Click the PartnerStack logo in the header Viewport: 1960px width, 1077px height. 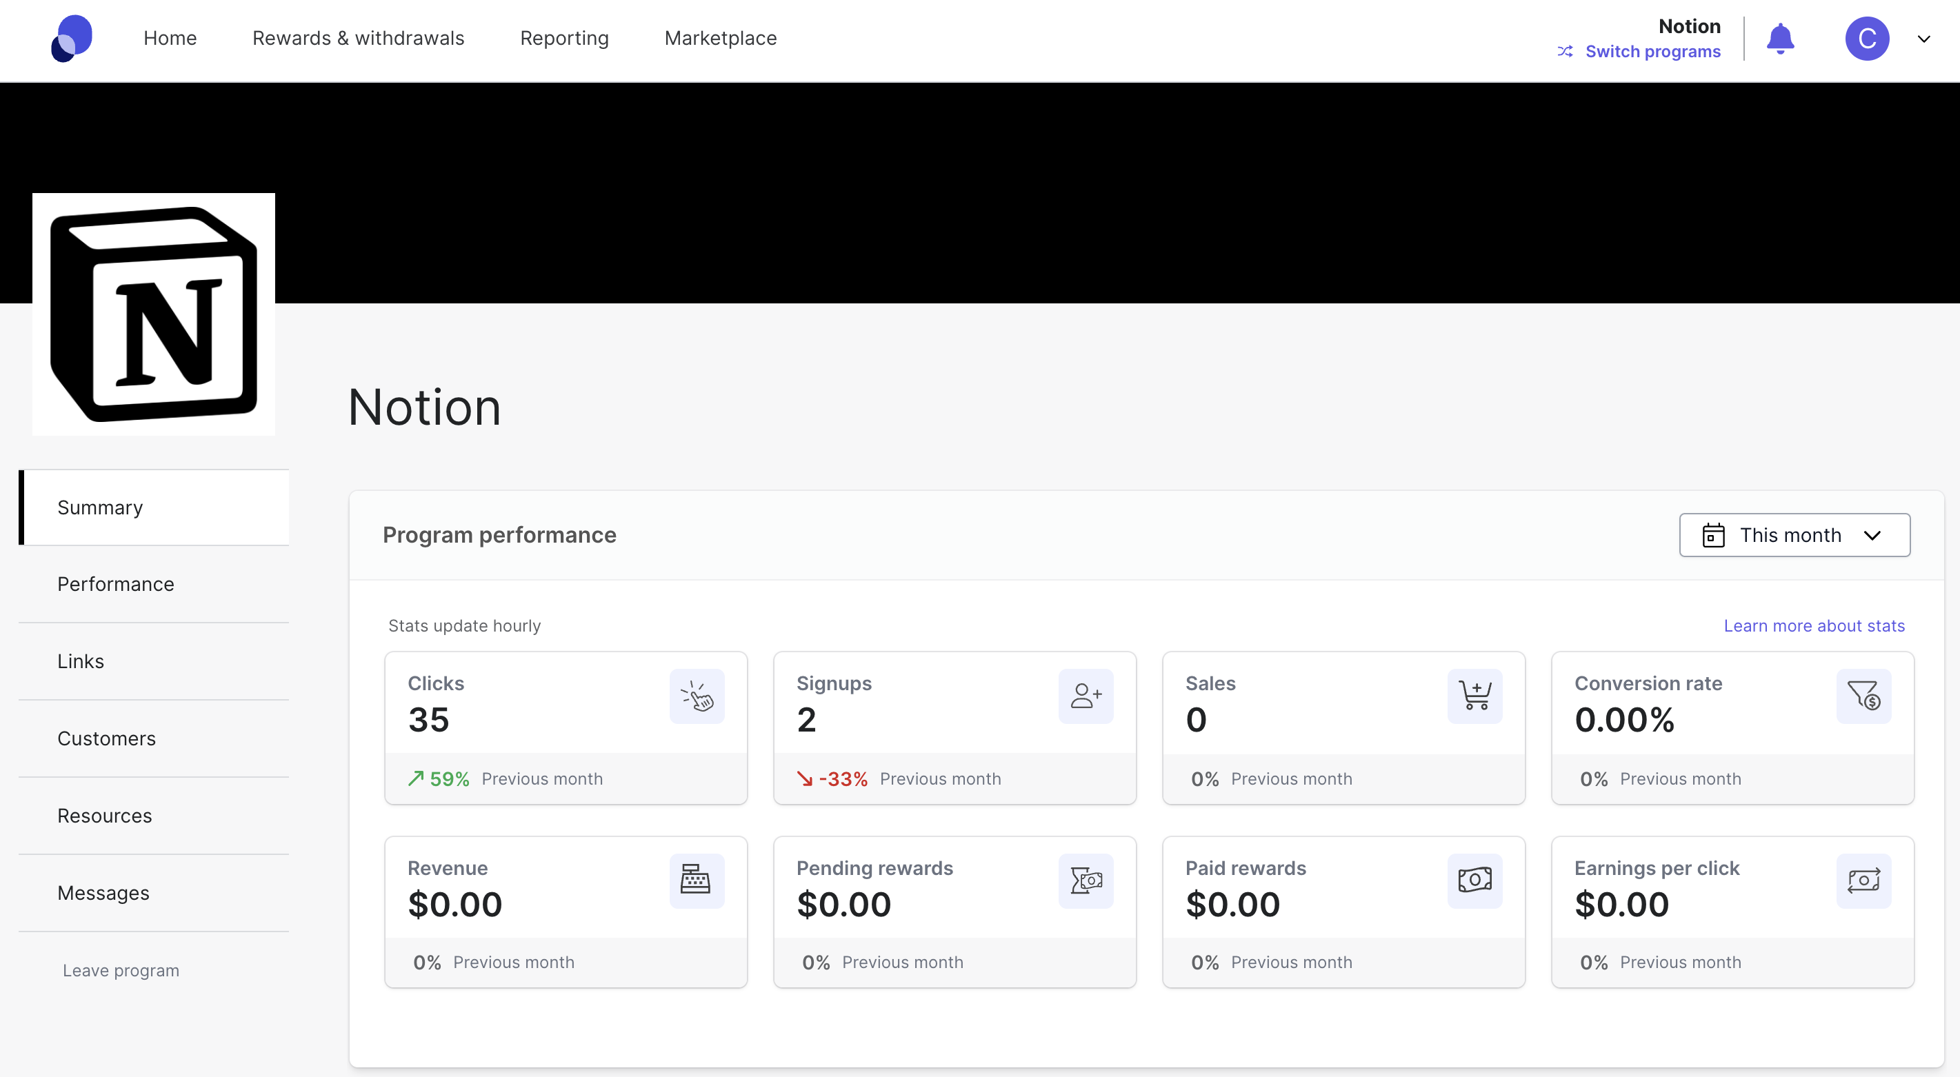pyautogui.click(x=72, y=38)
